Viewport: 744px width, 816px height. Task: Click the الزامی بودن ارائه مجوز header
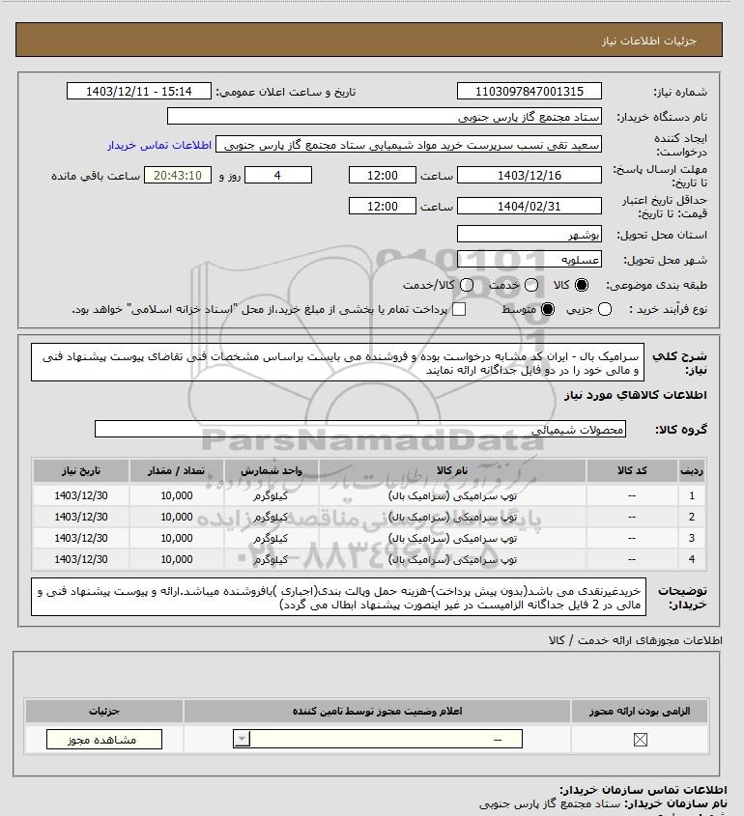(x=640, y=712)
